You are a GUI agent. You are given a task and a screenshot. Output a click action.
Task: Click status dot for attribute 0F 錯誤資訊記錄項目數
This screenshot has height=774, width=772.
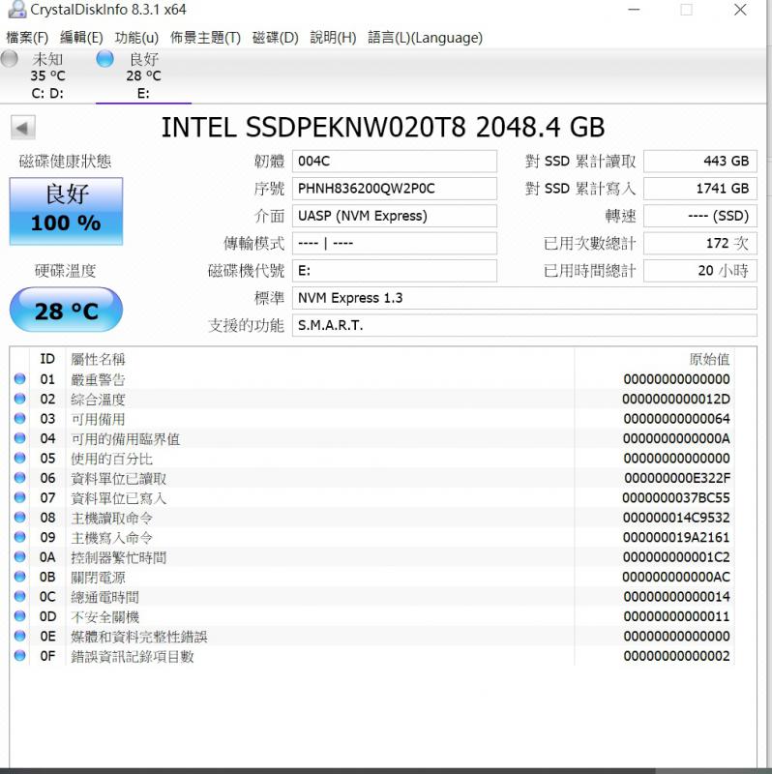pyautogui.click(x=19, y=655)
